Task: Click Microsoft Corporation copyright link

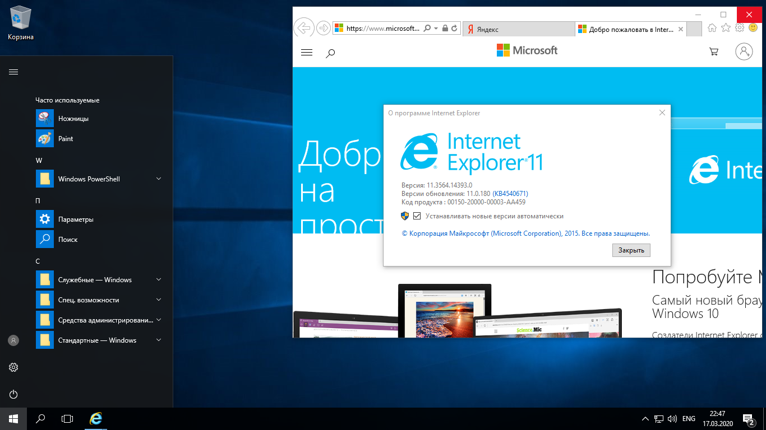Action: pyautogui.click(x=526, y=233)
